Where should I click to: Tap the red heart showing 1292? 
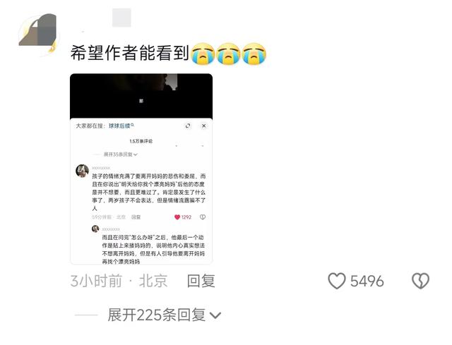coord(177,217)
